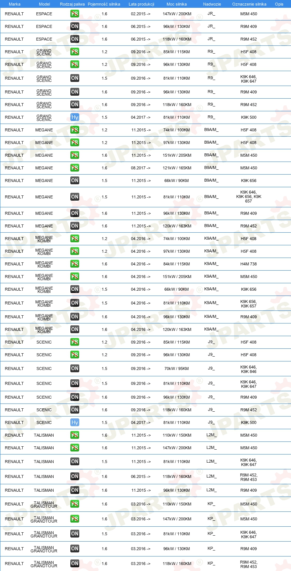This screenshot has width=291, height=571.
Task: Click production date 08.2017 ->
Action: coord(141,168)
